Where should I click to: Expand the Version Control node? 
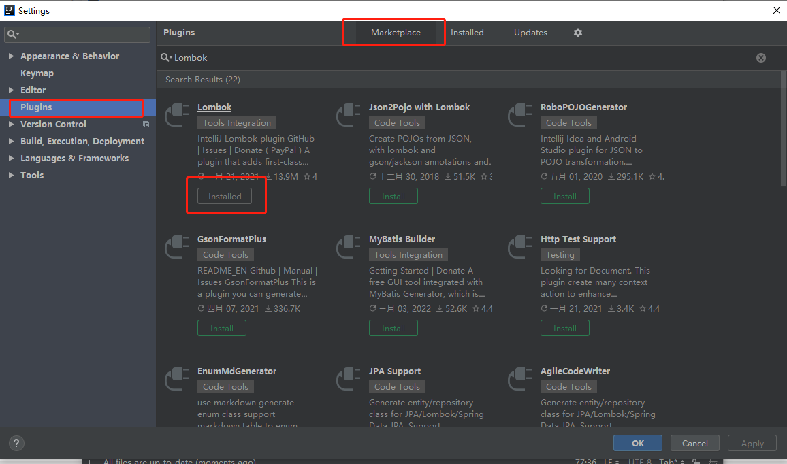(11, 125)
